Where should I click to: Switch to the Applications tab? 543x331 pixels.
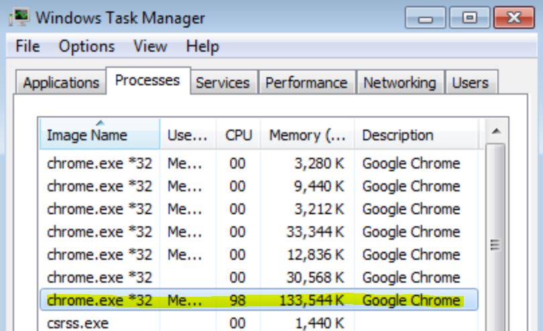click(61, 83)
